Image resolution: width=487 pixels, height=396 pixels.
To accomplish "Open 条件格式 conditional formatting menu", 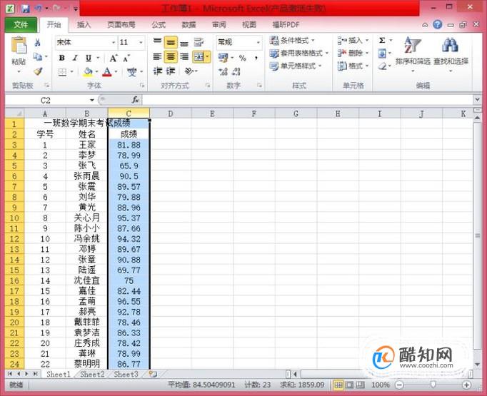I will [292, 41].
